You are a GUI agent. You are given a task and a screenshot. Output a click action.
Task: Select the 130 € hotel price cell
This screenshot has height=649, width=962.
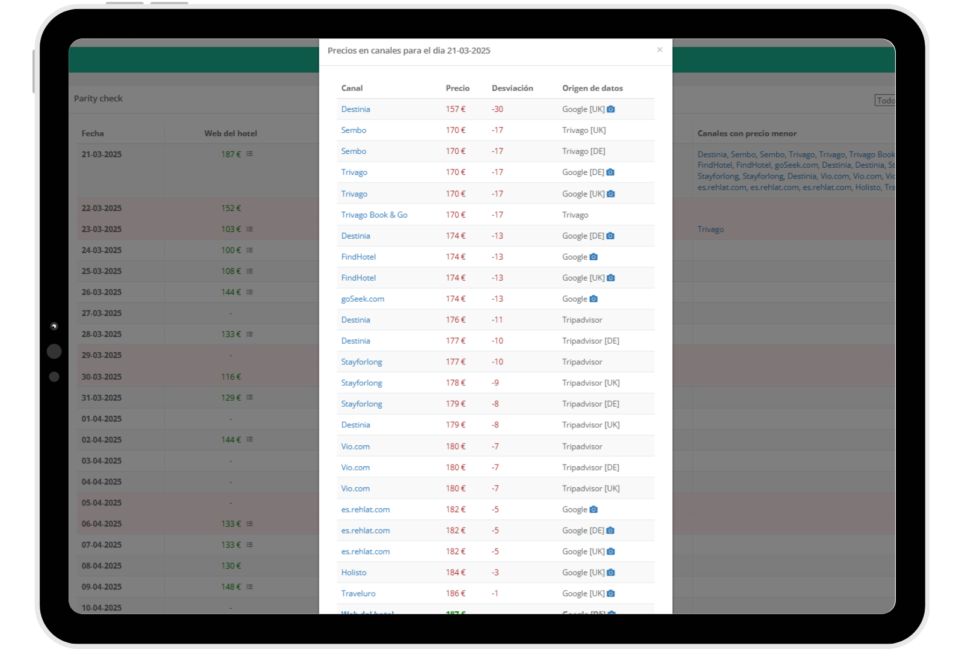[x=231, y=566]
